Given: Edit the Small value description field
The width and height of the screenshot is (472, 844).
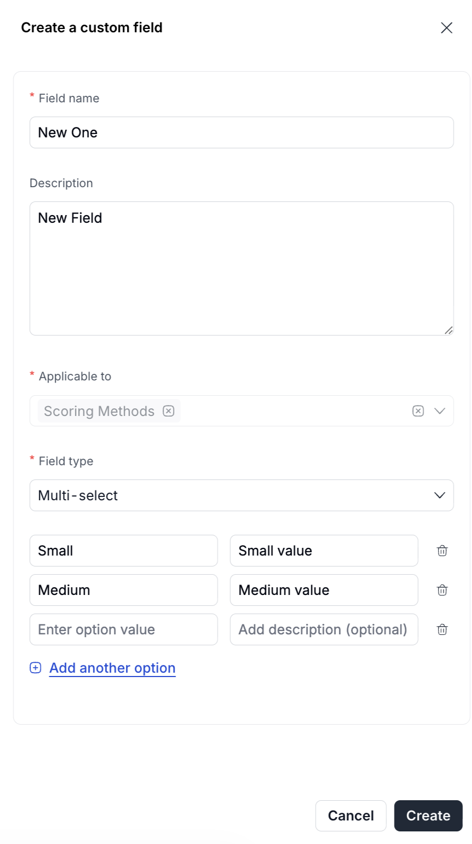Looking at the screenshot, I should tap(324, 551).
